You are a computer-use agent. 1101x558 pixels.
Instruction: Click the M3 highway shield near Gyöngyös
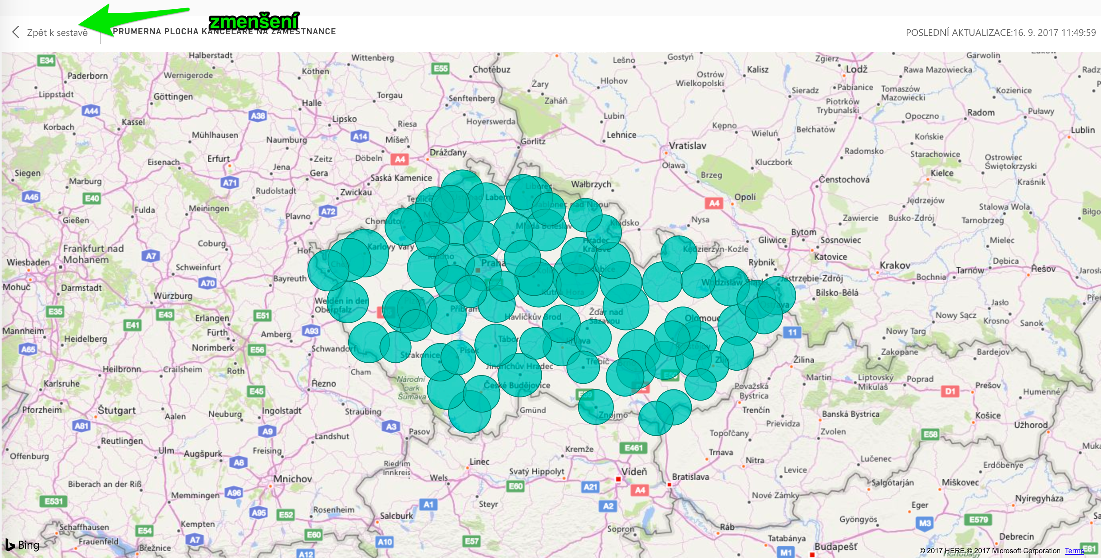click(x=925, y=523)
